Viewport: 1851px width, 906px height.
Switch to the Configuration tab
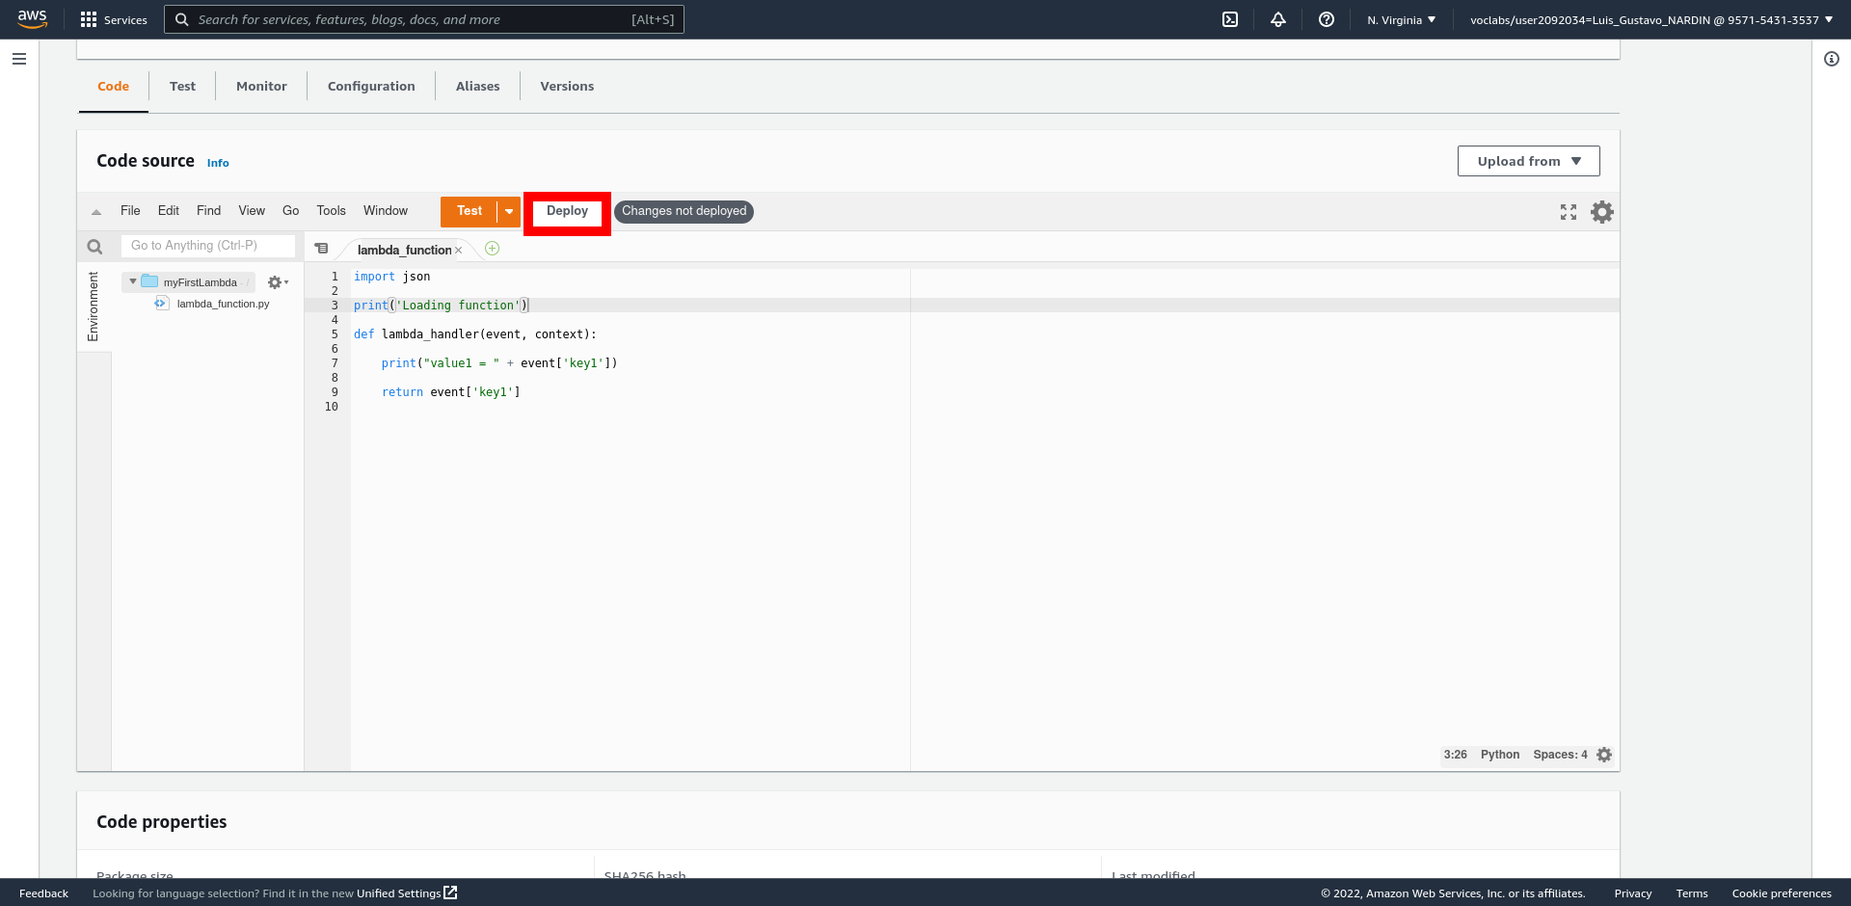(x=371, y=86)
